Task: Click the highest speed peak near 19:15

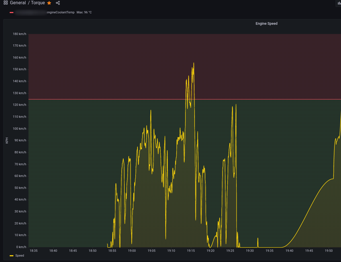Action: [194, 63]
